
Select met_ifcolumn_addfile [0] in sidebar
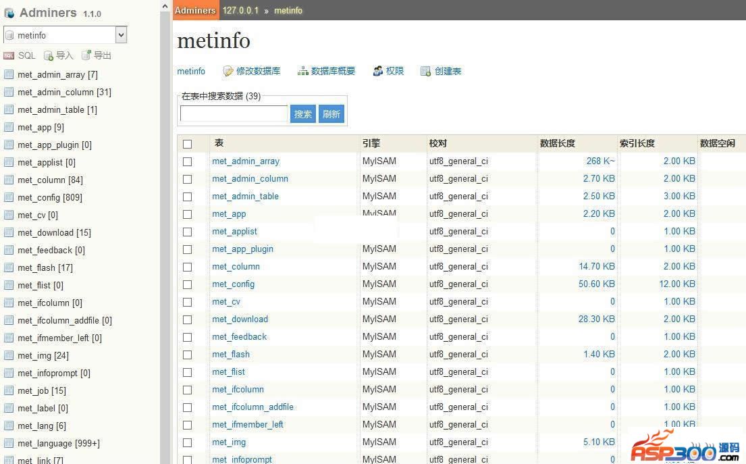(x=65, y=321)
